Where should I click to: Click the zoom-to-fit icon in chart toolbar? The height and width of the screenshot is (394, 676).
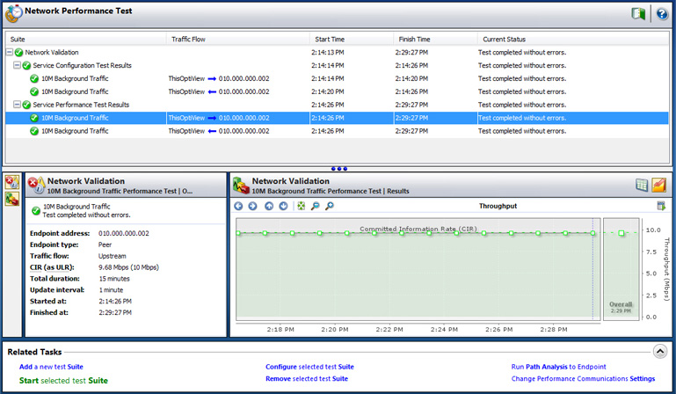point(301,206)
